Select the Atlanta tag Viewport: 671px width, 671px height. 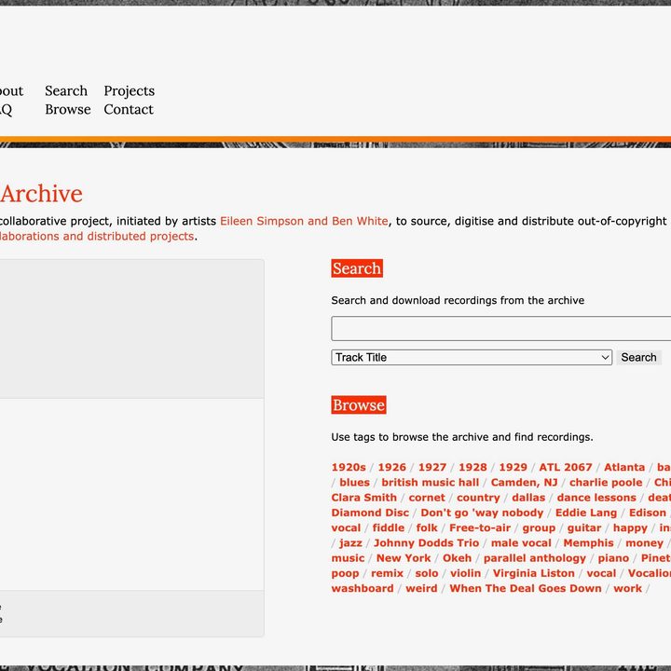624,467
